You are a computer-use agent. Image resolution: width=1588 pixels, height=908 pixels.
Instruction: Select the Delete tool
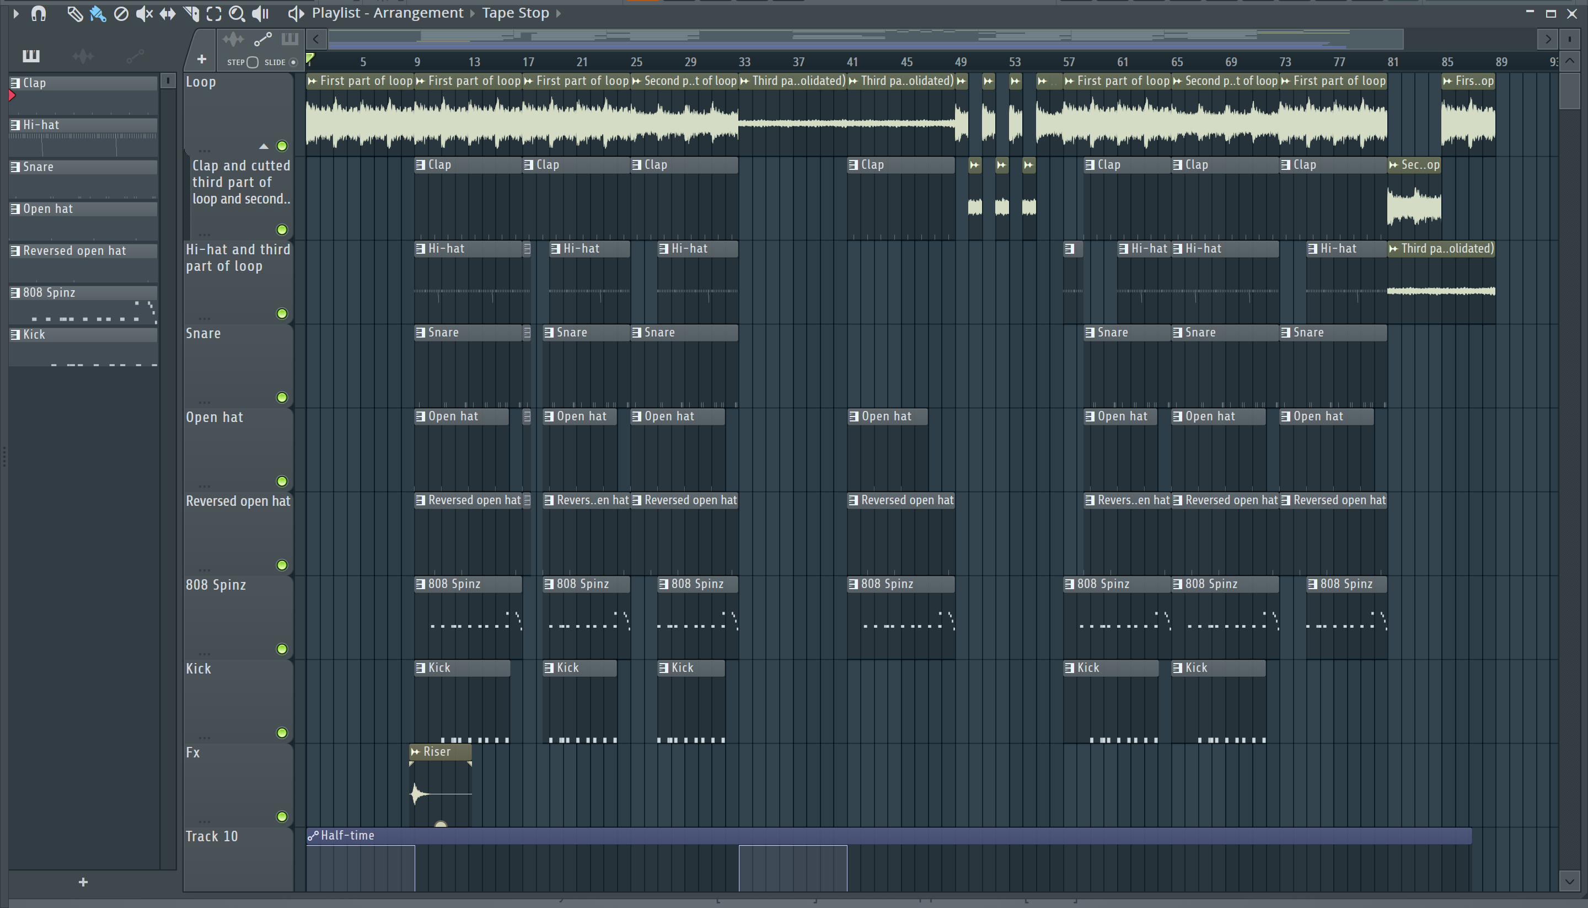click(x=121, y=13)
